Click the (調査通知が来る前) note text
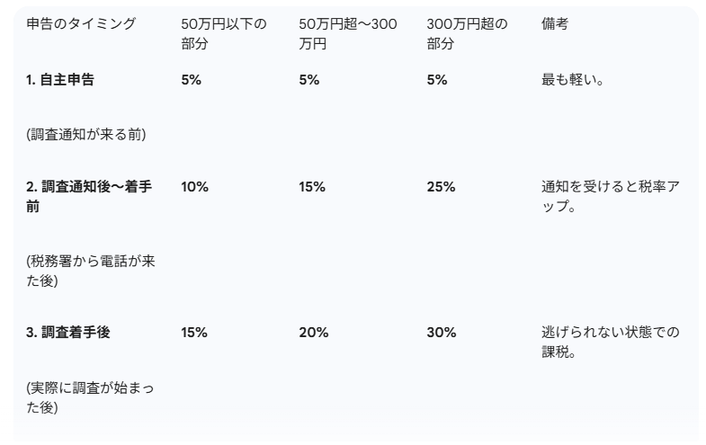The width and height of the screenshot is (706, 445). pyautogui.click(x=86, y=135)
